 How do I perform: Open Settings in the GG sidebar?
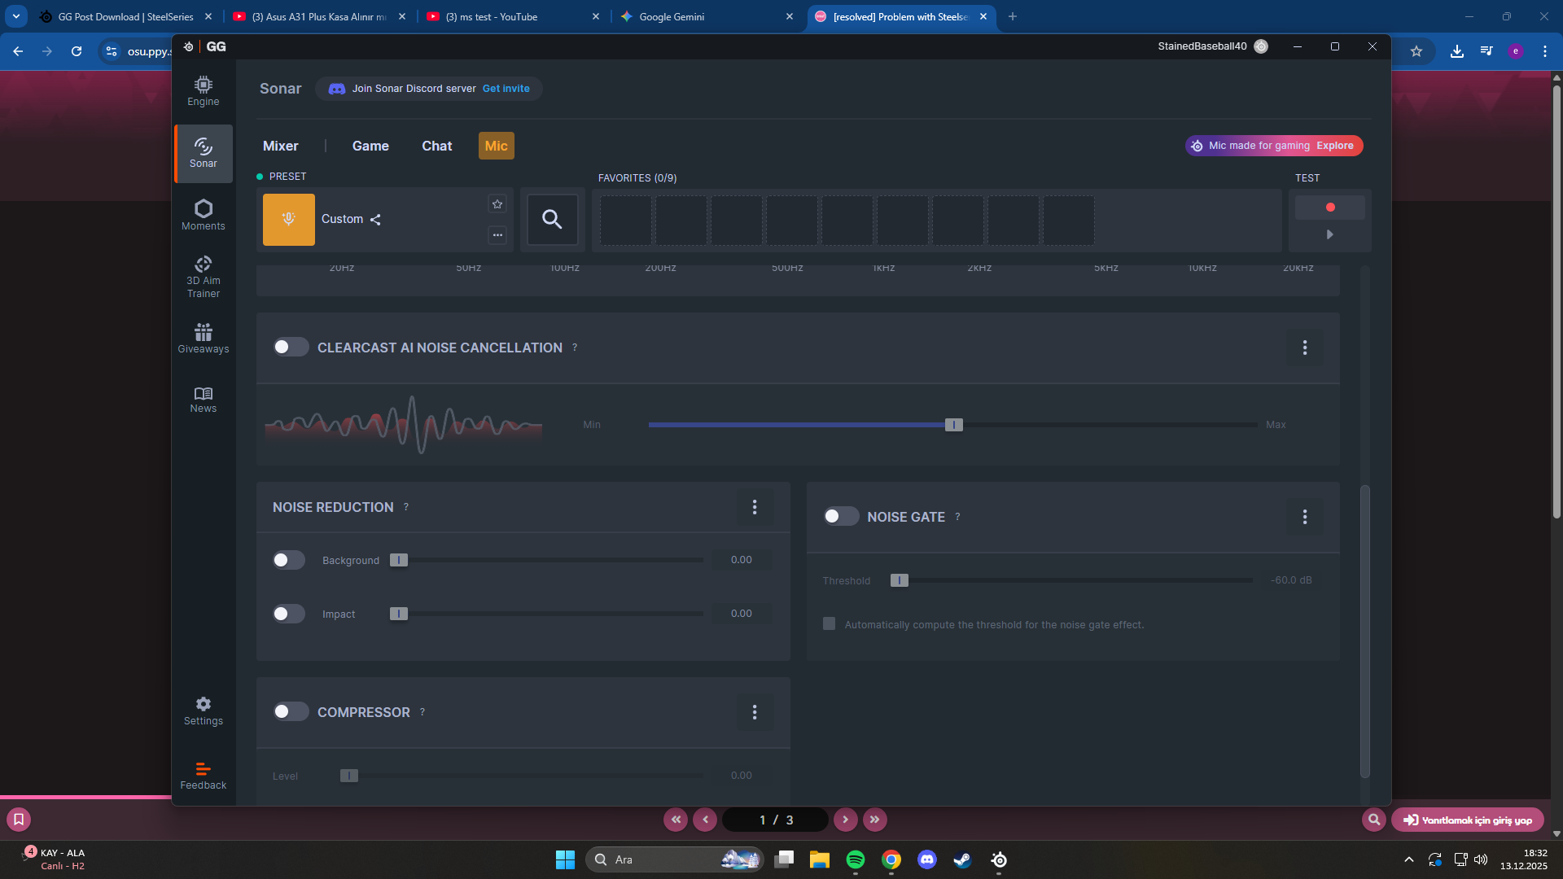point(204,711)
